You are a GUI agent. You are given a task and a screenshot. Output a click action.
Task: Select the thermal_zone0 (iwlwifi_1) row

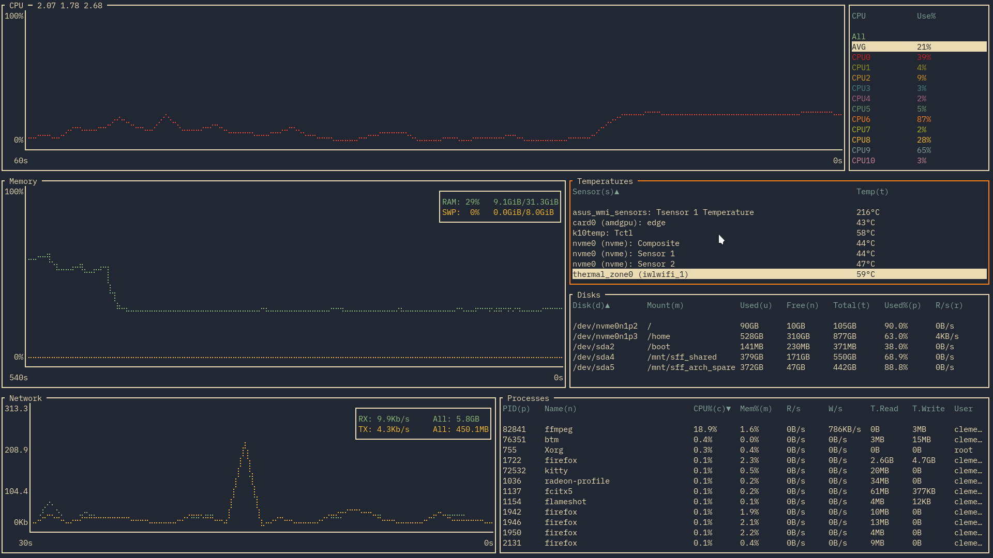point(779,274)
